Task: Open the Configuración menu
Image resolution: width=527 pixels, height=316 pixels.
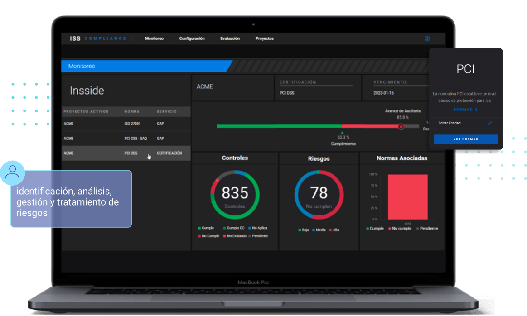Action: pos(192,38)
